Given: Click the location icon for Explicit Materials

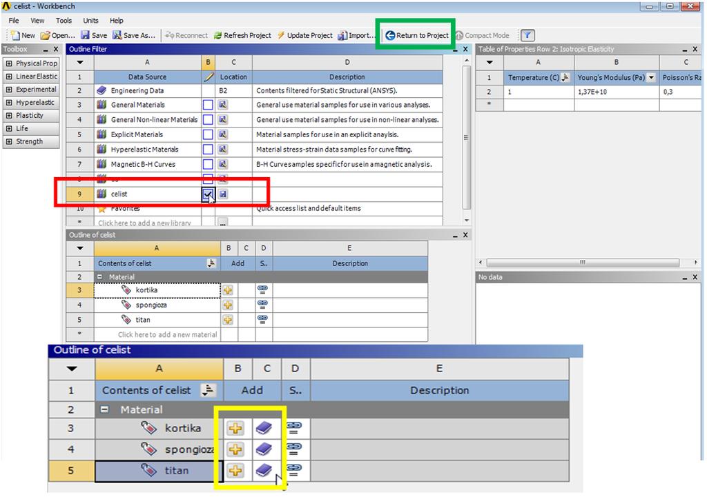Looking at the screenshot, I should click(223, 134).
